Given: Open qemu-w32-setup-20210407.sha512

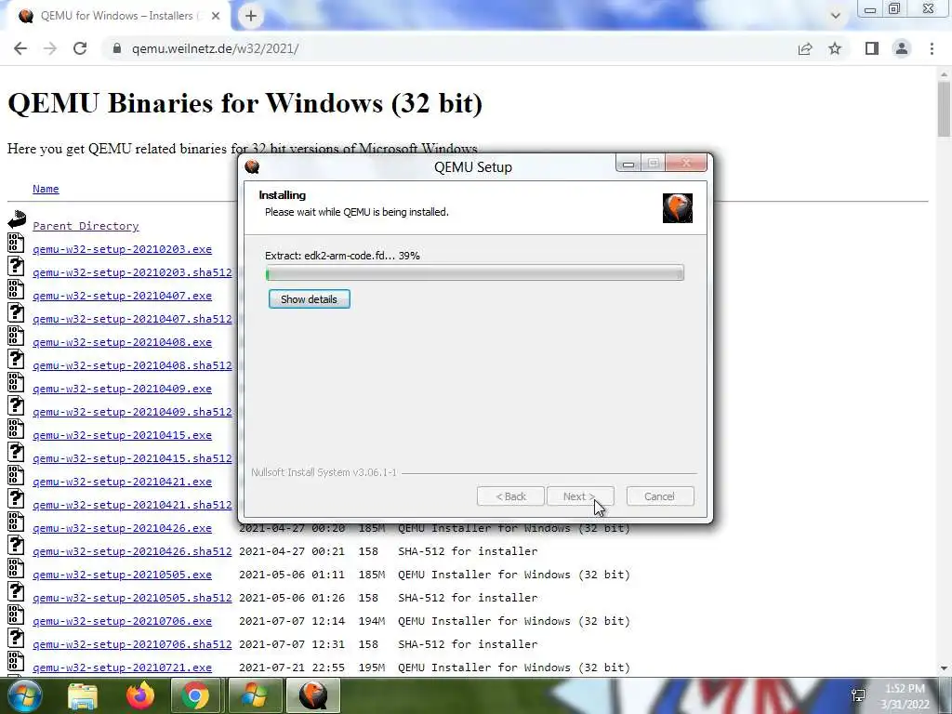Looking at the screenshot, I should point(132,319).
